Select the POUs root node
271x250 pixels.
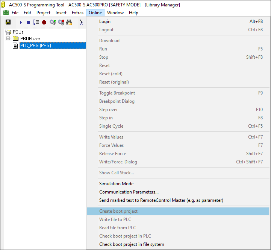18,32
